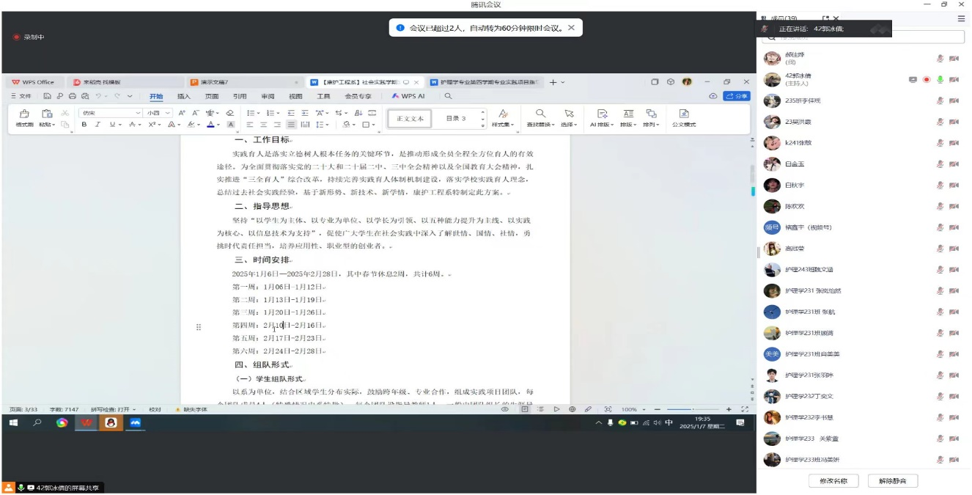Toggle bold formatting in WPS toolbar
Image resolution: width=972 pixels, height=495 pixels.
pyautogui.click(x=84, y=125)
